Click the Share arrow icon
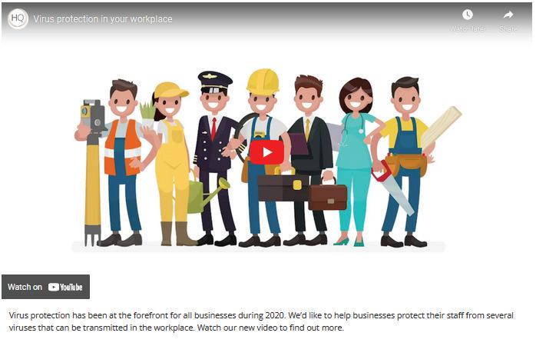 508,15
